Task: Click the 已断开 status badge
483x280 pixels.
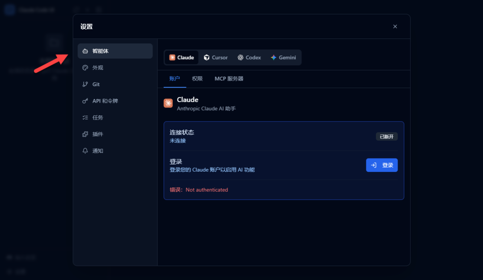Action: (386, 137)
